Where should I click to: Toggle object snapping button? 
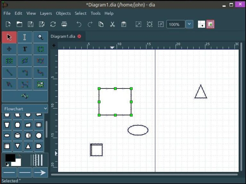[x=210, y=24]
